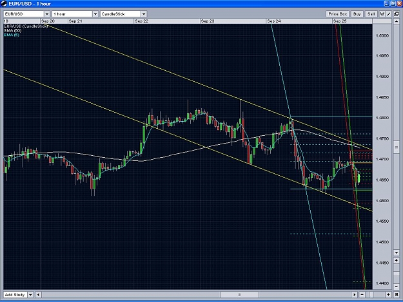Open the EUR/USD symbol dropdown
Screen dimensions: 403x302
[47, 14]
